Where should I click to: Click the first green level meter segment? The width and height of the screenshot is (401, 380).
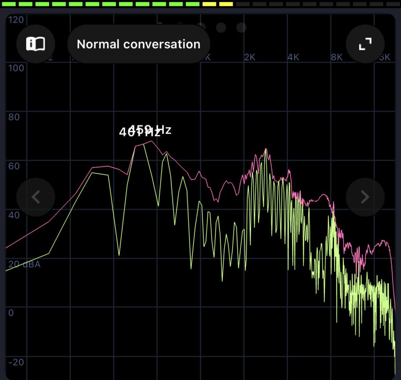(9, 4)
